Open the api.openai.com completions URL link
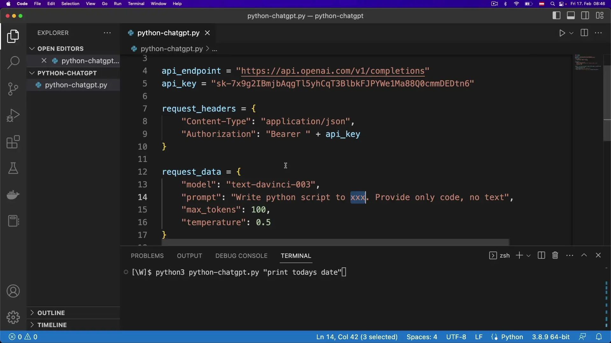Viewport: 611px width, 343px height. pyautogui.click(x=333, y=71)
